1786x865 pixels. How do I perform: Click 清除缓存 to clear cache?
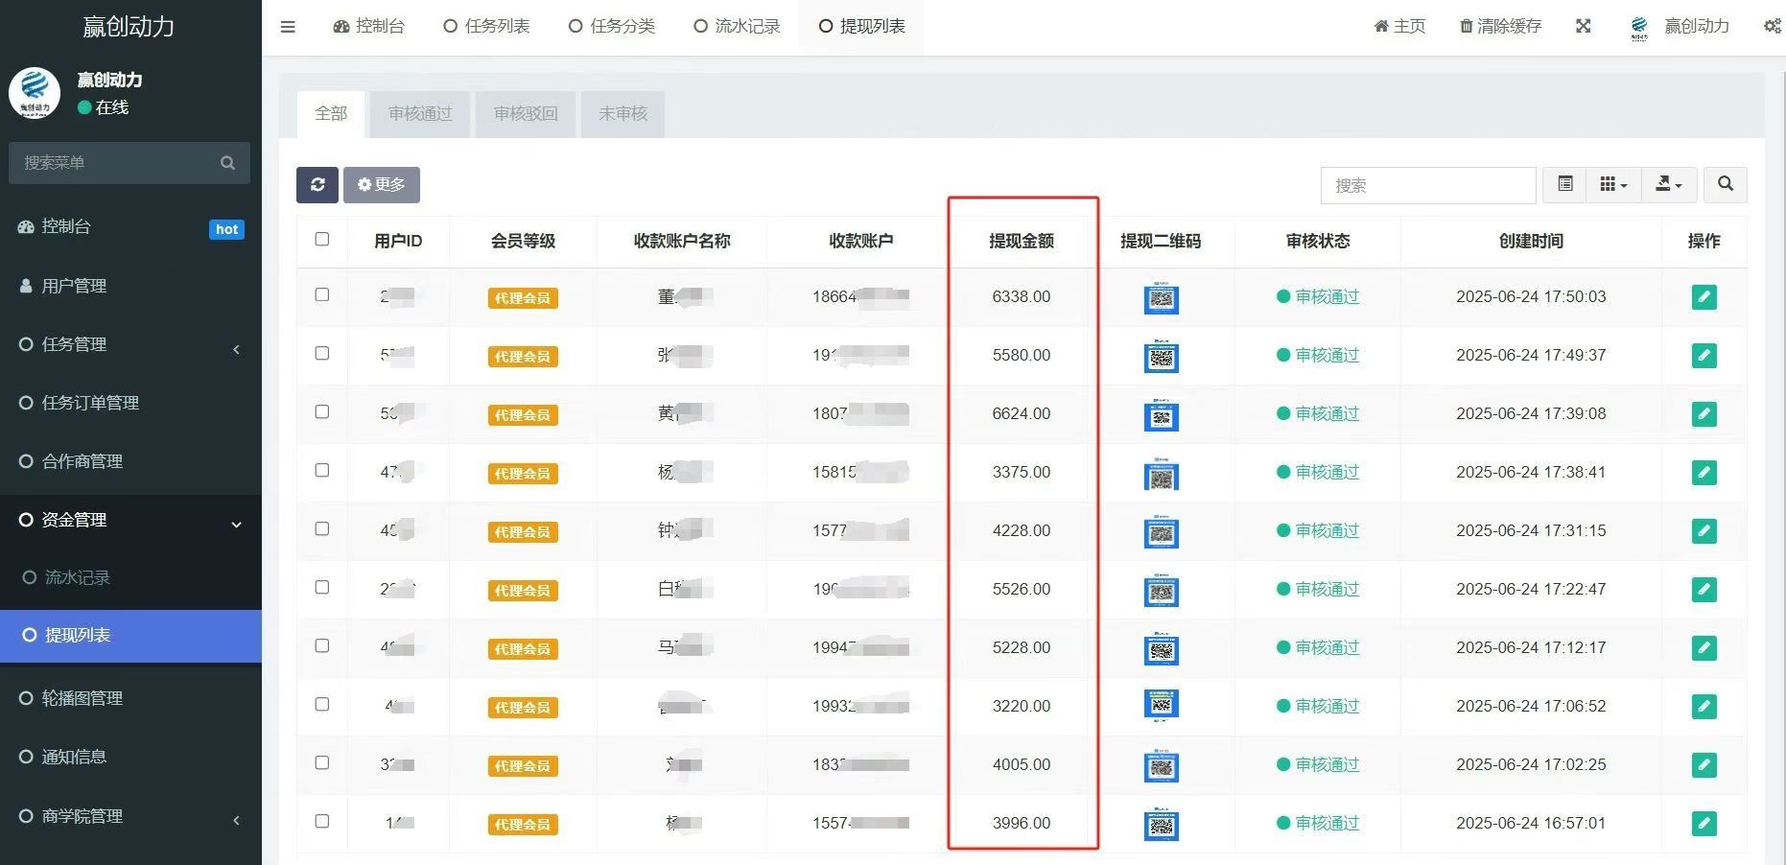[x=1500, y=26]
